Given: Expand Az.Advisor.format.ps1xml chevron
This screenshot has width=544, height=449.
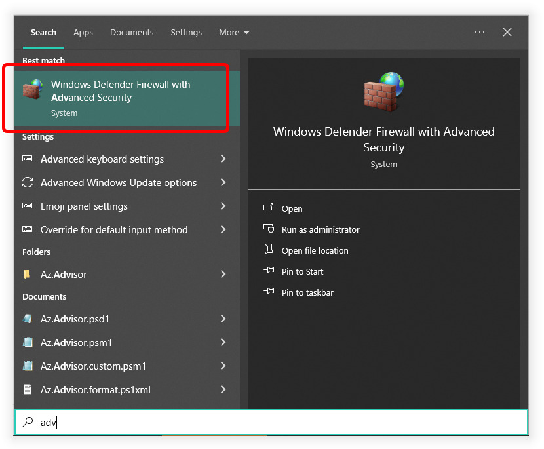Looking at the screenshot, I should [x=223, y=389].
